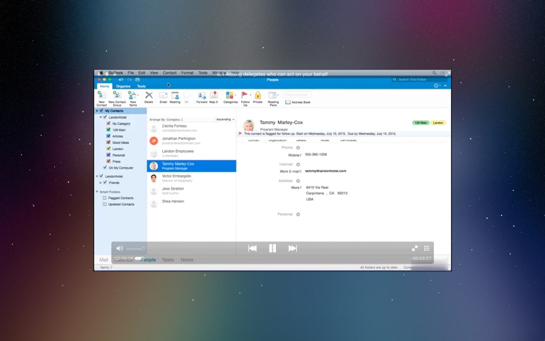The width and height of the screenshot is (545, 341).
Task: Open the Edit menu
Action: click(x=142, y=73)
